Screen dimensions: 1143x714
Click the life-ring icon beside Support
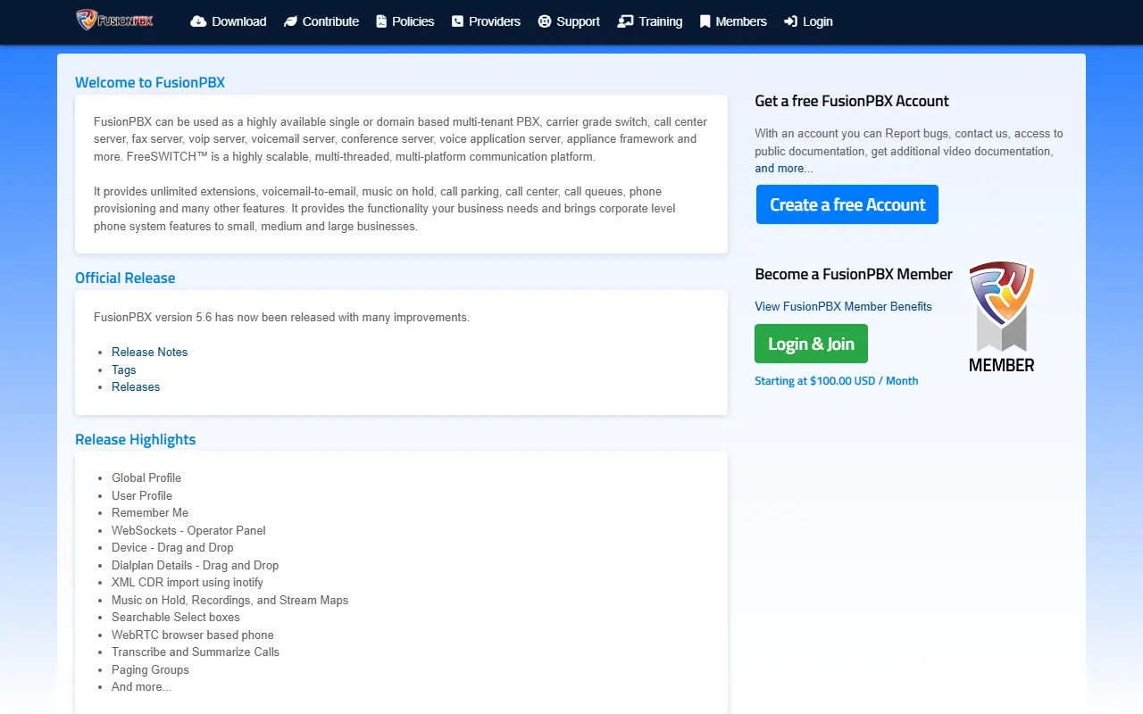click(545, 21)
